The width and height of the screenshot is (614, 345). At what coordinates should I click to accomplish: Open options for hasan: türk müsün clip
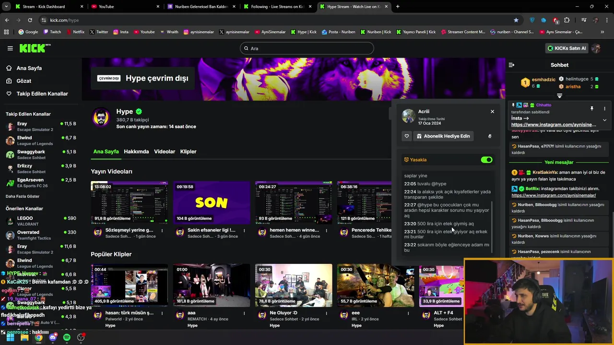tap(162, 313)
